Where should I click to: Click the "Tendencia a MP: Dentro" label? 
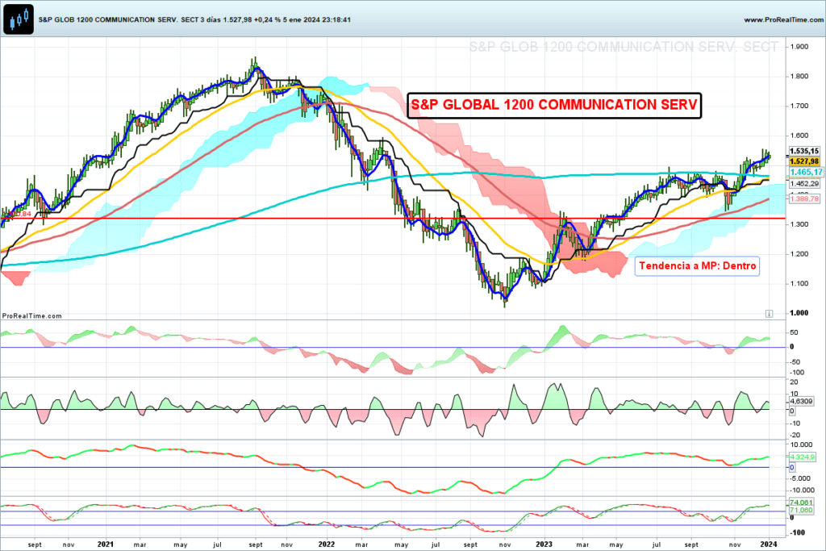point(697,265)
